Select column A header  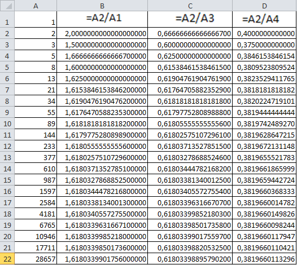[x=36, y=6]
